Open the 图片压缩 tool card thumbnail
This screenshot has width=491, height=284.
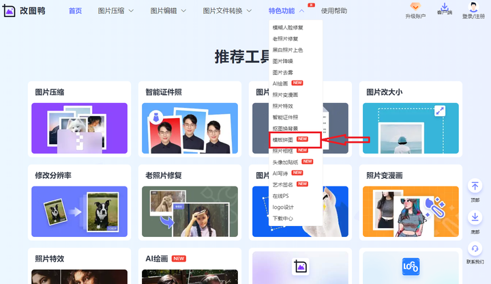pos(80,128)
